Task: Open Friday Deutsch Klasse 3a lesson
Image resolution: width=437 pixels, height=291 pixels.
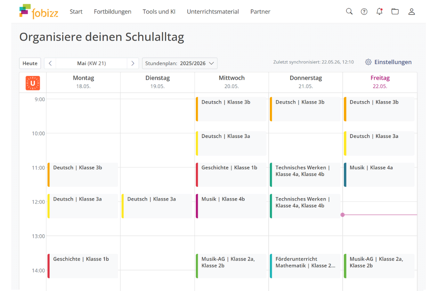Action: 379,143
